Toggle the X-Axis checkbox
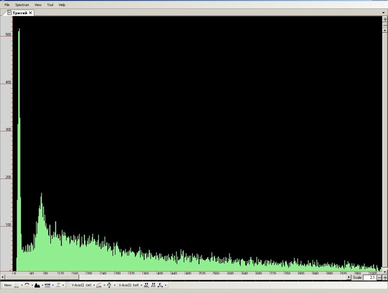 coord(130,285)
